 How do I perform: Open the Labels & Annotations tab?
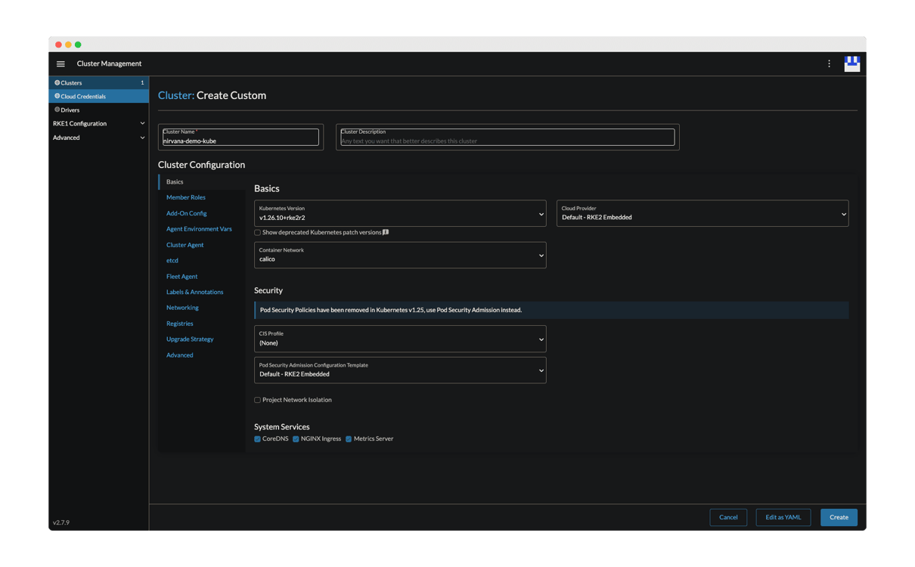tap(194, 292)
